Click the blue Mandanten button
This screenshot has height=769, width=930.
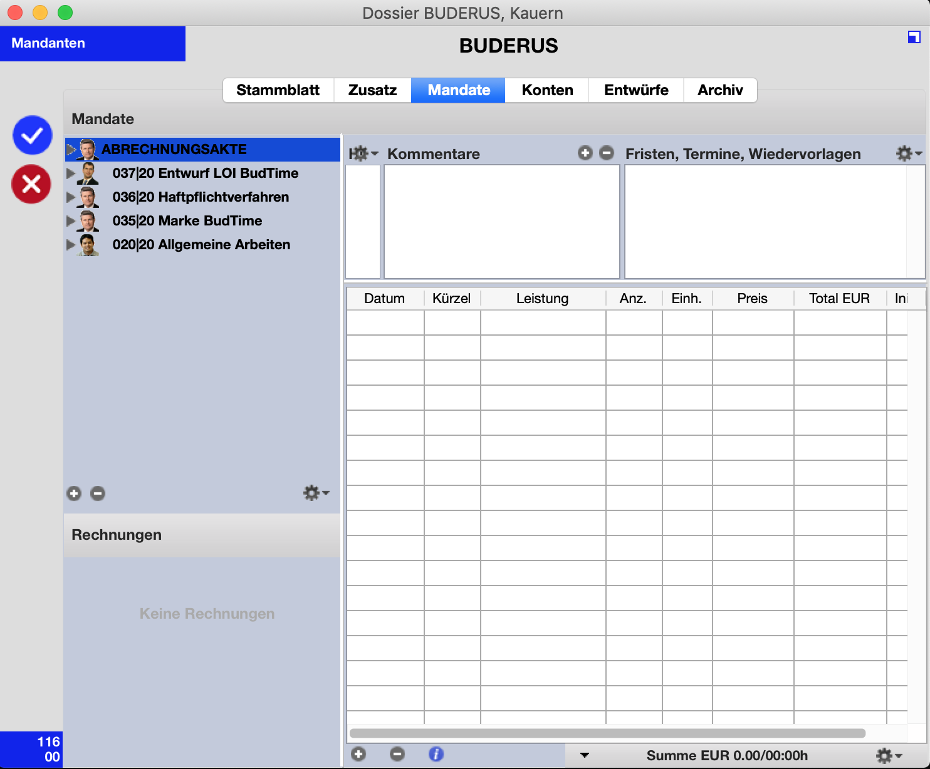93,43
